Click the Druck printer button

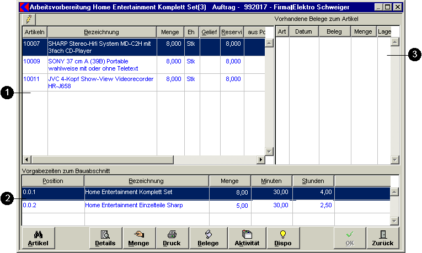click(x=172, y=238)
